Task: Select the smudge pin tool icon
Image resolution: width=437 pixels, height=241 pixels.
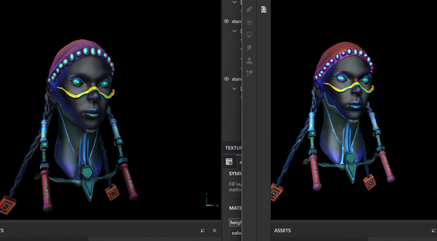Action: pyautogui.click(x=249, y=48)
